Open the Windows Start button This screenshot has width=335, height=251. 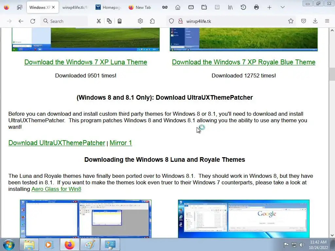(x=9, y=244)
